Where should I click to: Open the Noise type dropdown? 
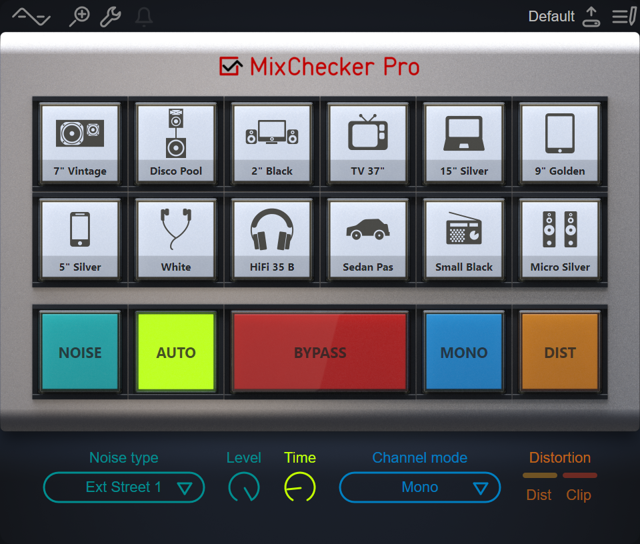click(124, 487)
